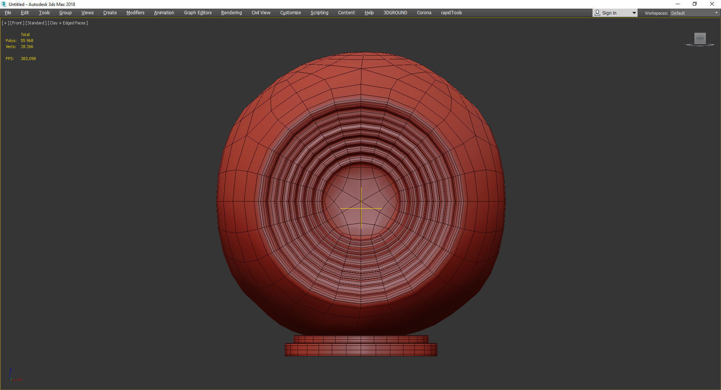Open the Views menu
This screenshot has width=721, height=390.
(88, 13)
